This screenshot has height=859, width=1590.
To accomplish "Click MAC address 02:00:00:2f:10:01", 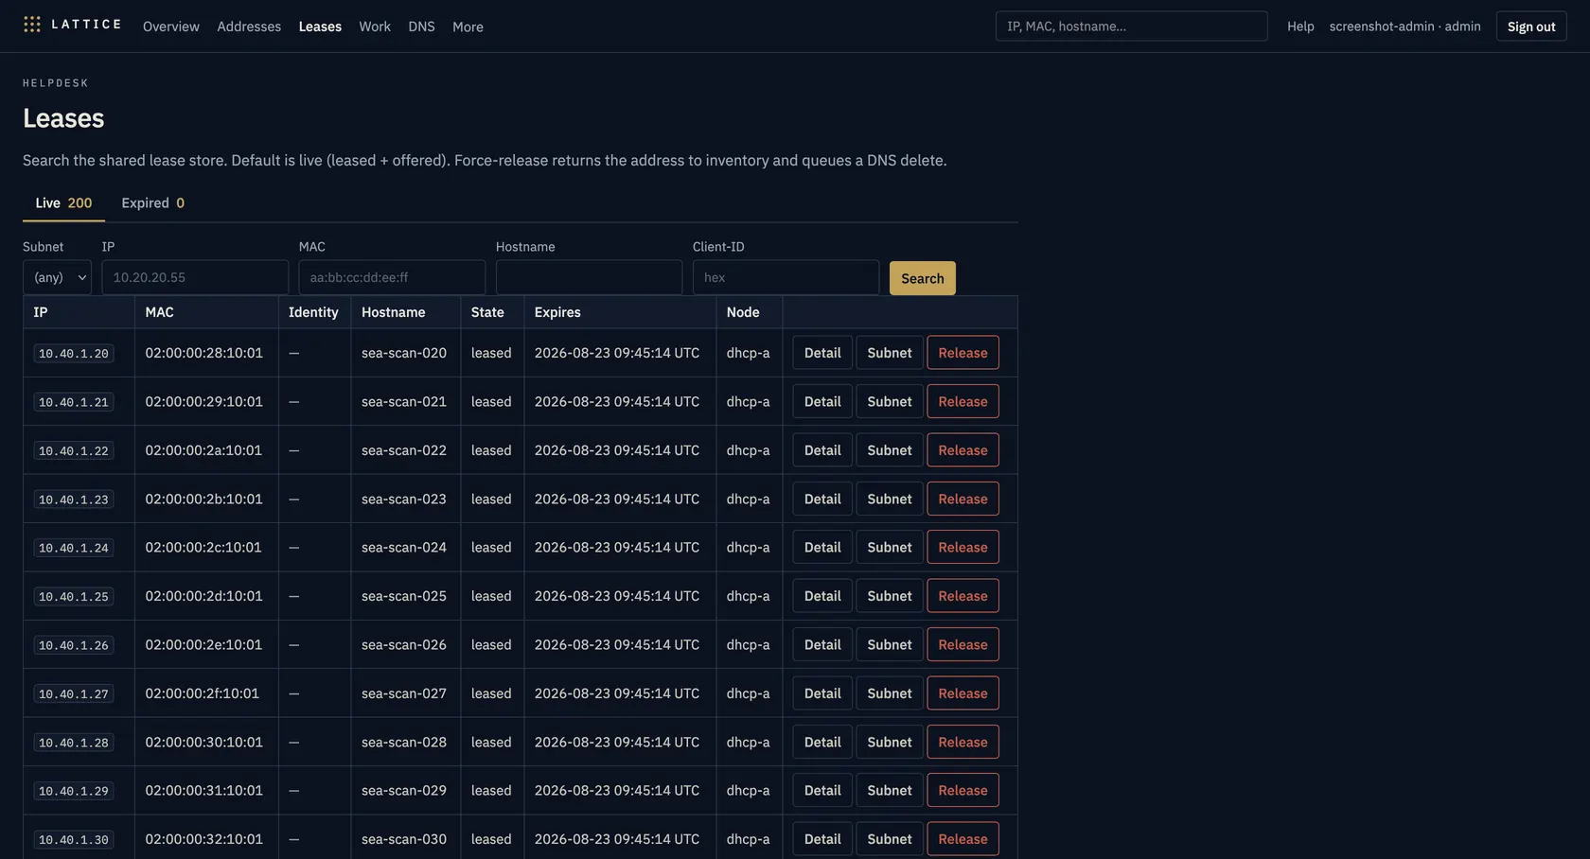I will point(202,693).
